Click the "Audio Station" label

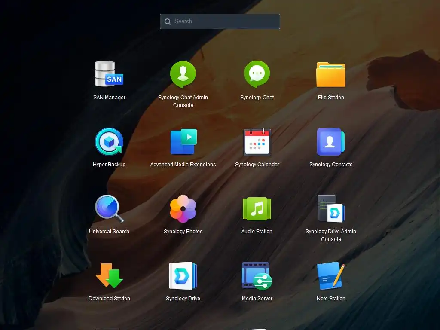point(257,232)
